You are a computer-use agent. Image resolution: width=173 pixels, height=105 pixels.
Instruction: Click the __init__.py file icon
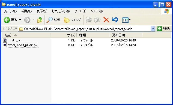point(5,40)
